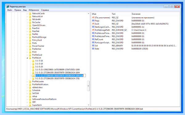Click the NvCache folder icon
This screenshot has height=115, width=185.
pos(30,22)
